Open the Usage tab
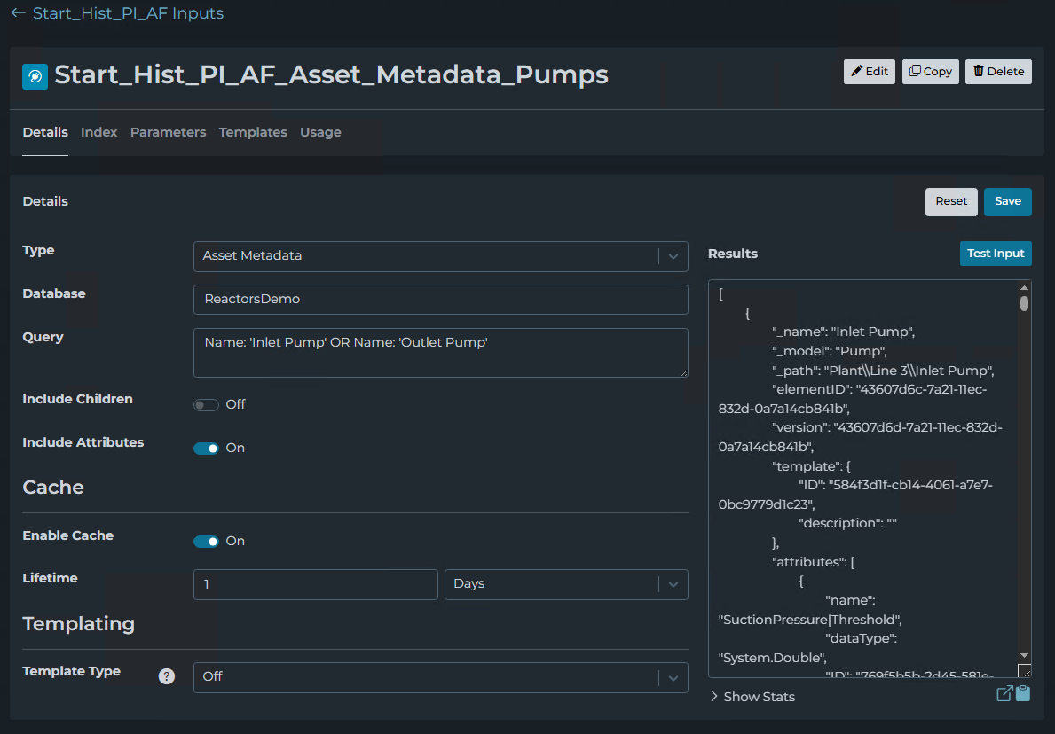 pyautogui.click(x=320, y=132)
